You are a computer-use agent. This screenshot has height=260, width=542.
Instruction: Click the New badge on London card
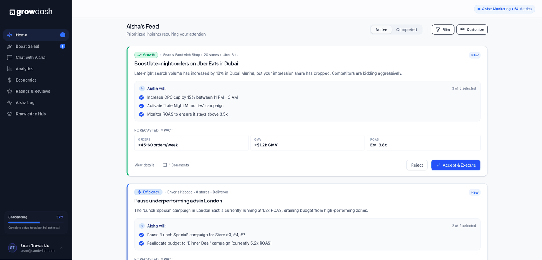tap(475, 192)
